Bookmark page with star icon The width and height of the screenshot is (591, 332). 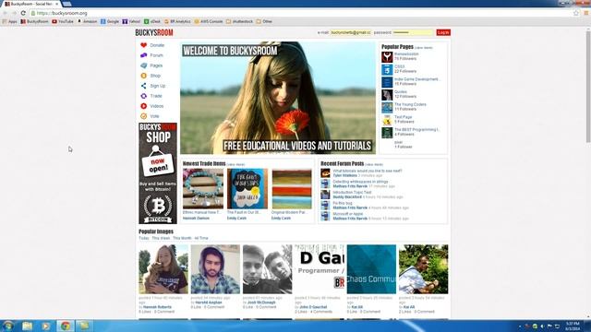pyautogui.click(x=576, y=13)
